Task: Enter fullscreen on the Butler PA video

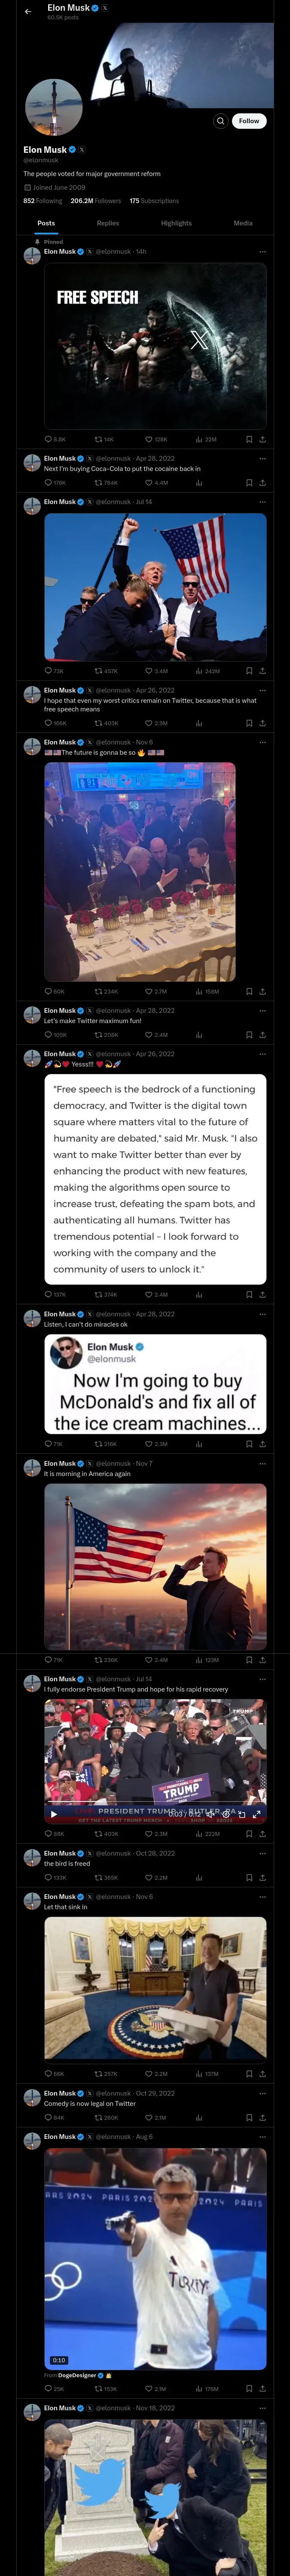Action: tap(256, 1813)
